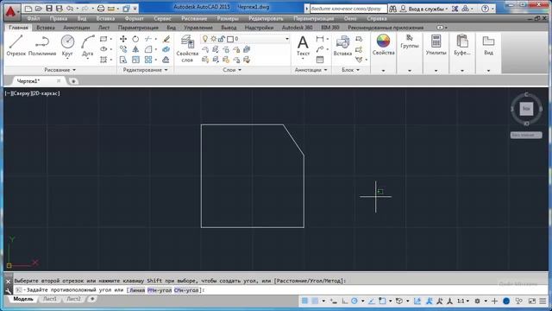
Task: Click the Вставка block insert icon
Action: 342,46
